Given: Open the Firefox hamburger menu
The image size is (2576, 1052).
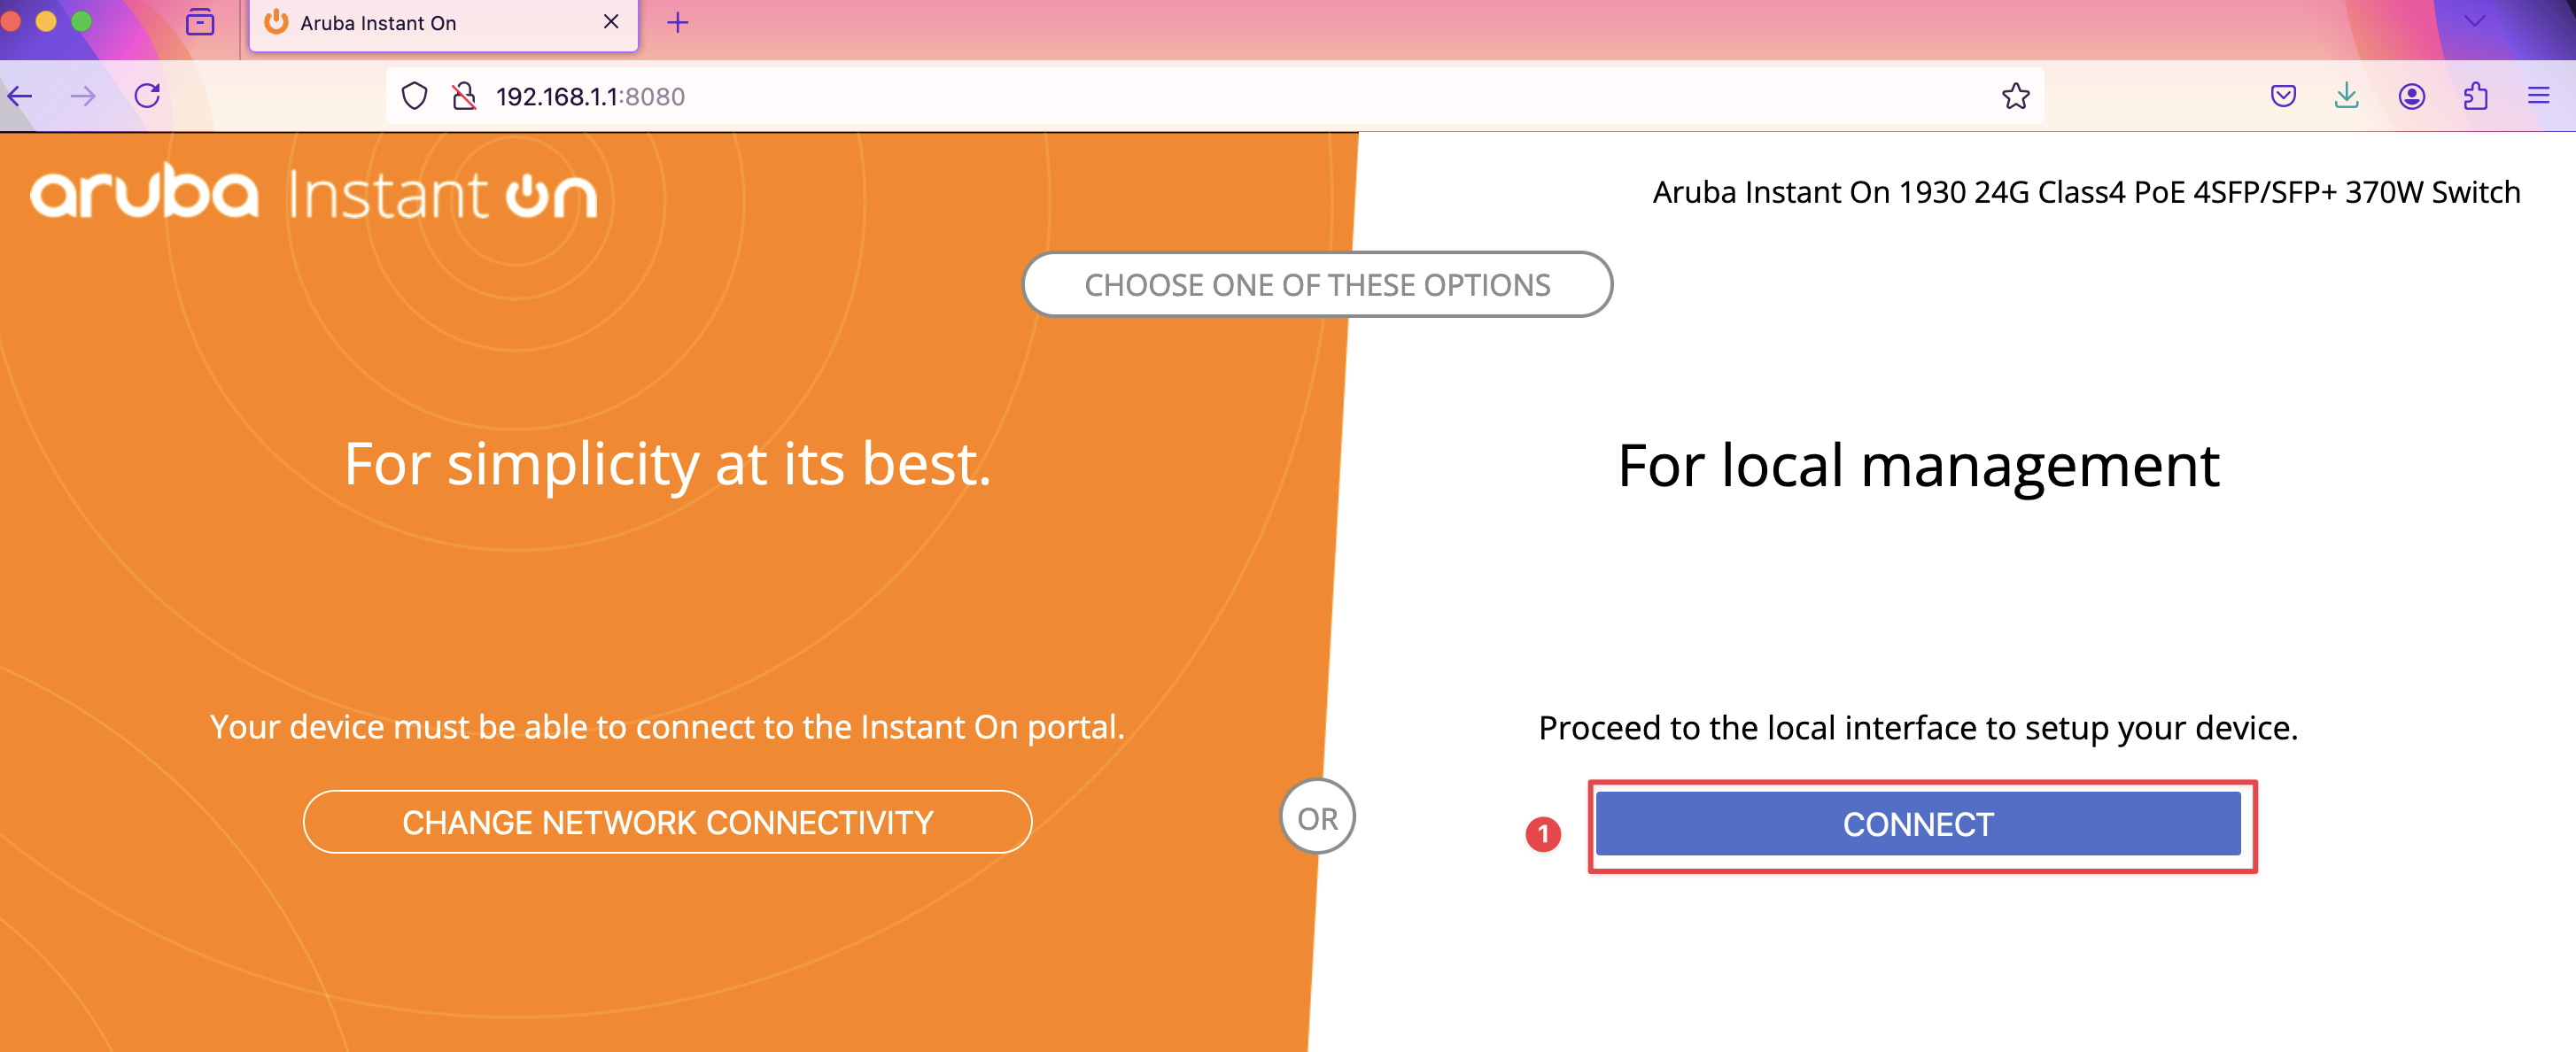Looking at the screenshot, I should coord(2538,96).
